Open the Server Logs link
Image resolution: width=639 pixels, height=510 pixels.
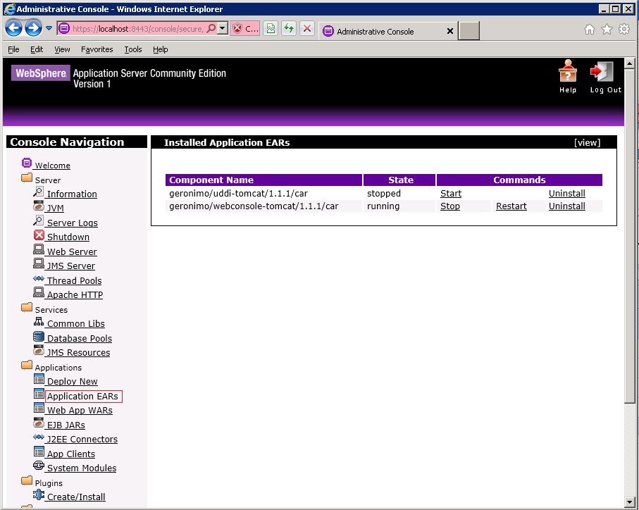tap(72, 223)
